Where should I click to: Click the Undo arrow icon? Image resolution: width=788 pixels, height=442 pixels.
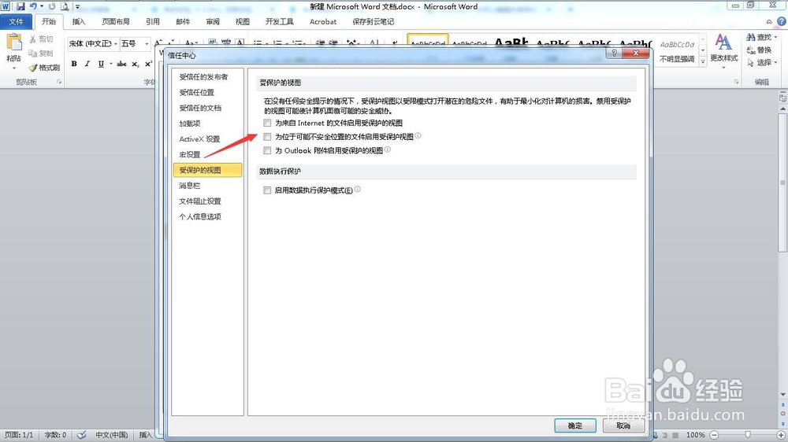click(33, 6)
